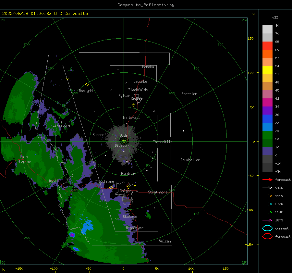Click the bright green 20-30 dBZ swatch
Viewport: 292px width, 273px height.
click(x=267, y=135)
